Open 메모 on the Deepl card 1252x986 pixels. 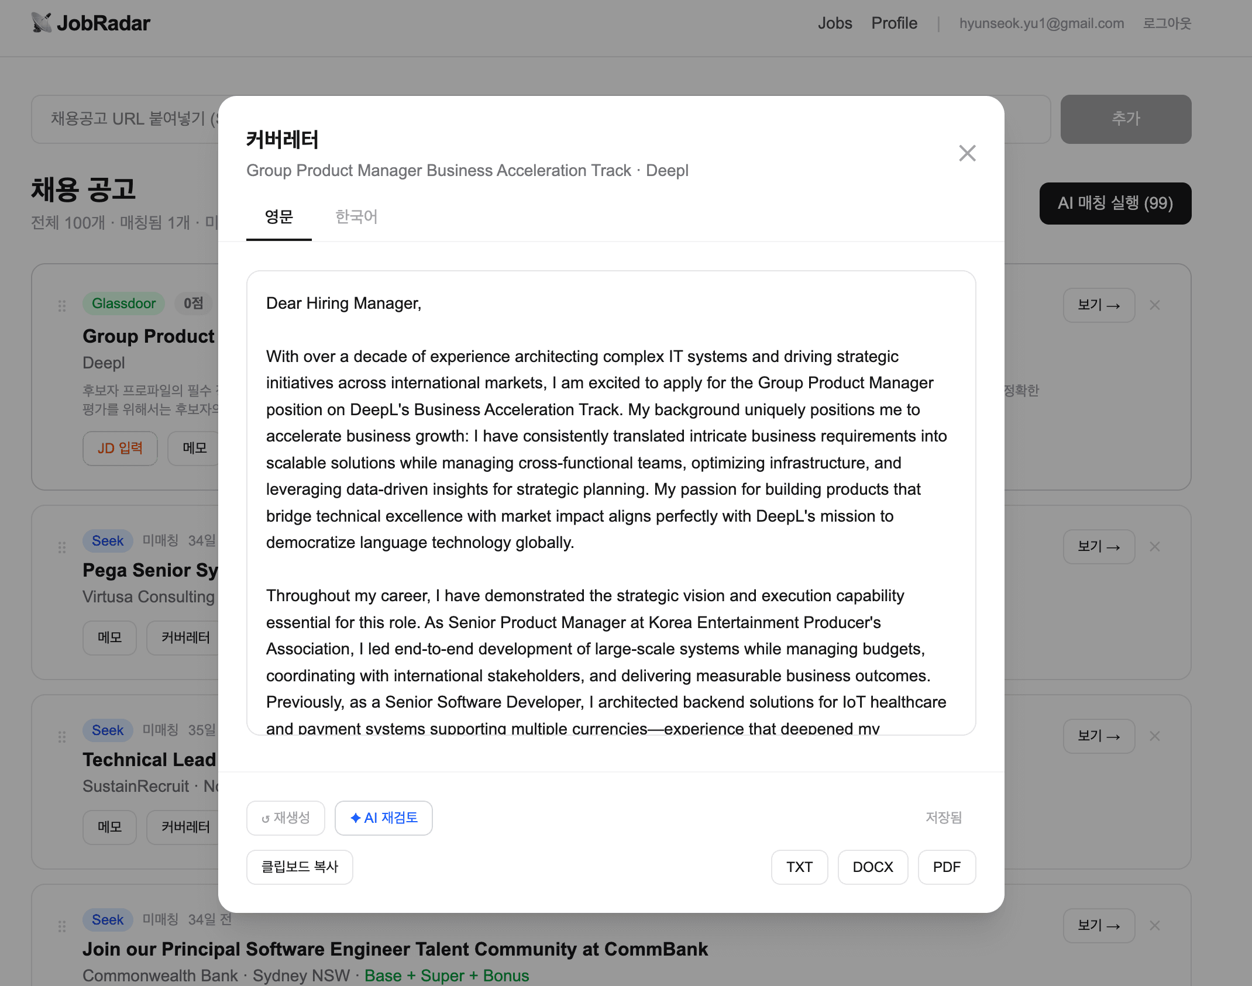pos(194,449)
